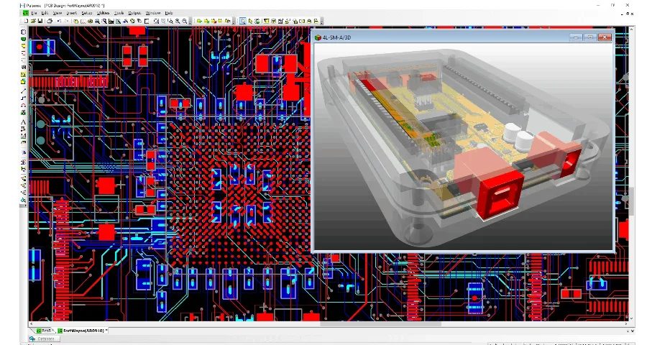Close the 4L-SM-A/3D window
Screen dimensions: 647x345
(605, 37)
